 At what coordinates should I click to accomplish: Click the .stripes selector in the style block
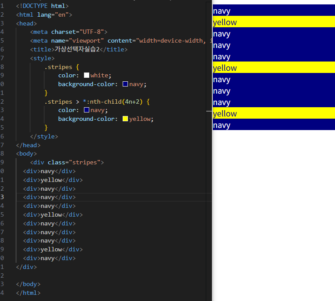tap(58, 67)
